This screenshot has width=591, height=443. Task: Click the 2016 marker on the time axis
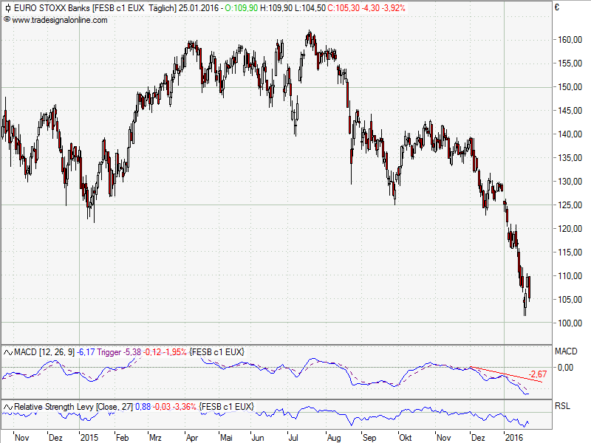(x=513, y=437)
